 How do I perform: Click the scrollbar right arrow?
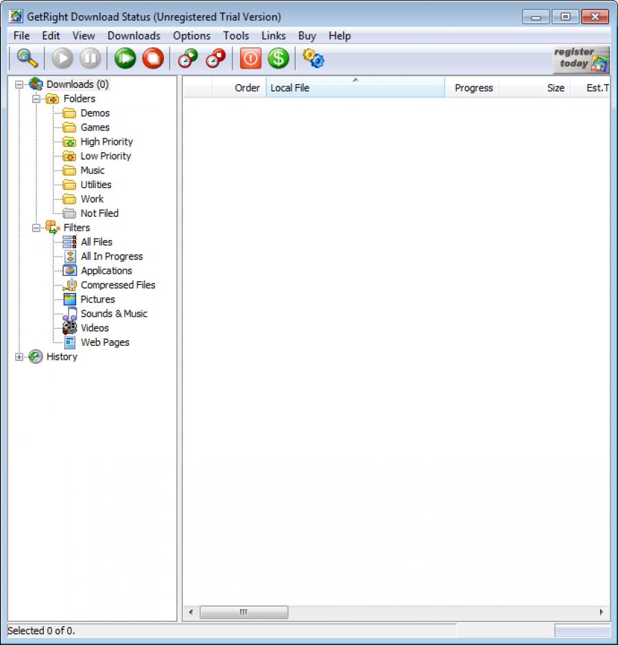pyautogui.click(x=602, y=612)
